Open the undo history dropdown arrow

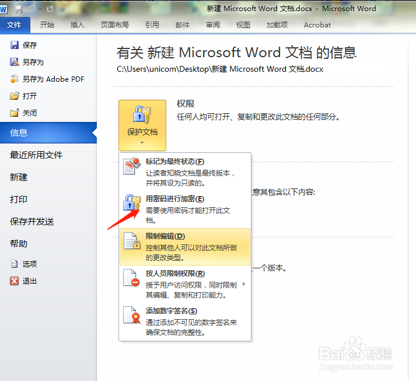(40, 9)
